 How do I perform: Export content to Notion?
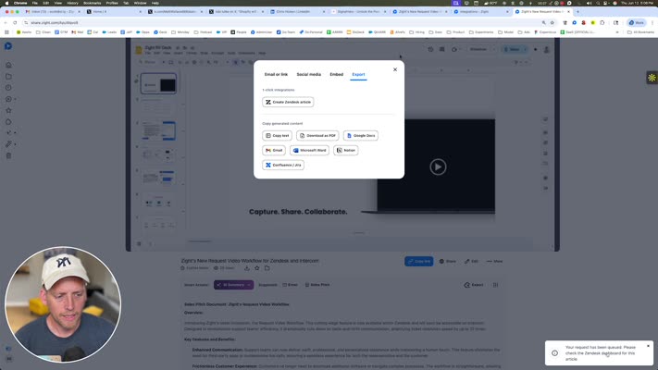pos(346,150)
